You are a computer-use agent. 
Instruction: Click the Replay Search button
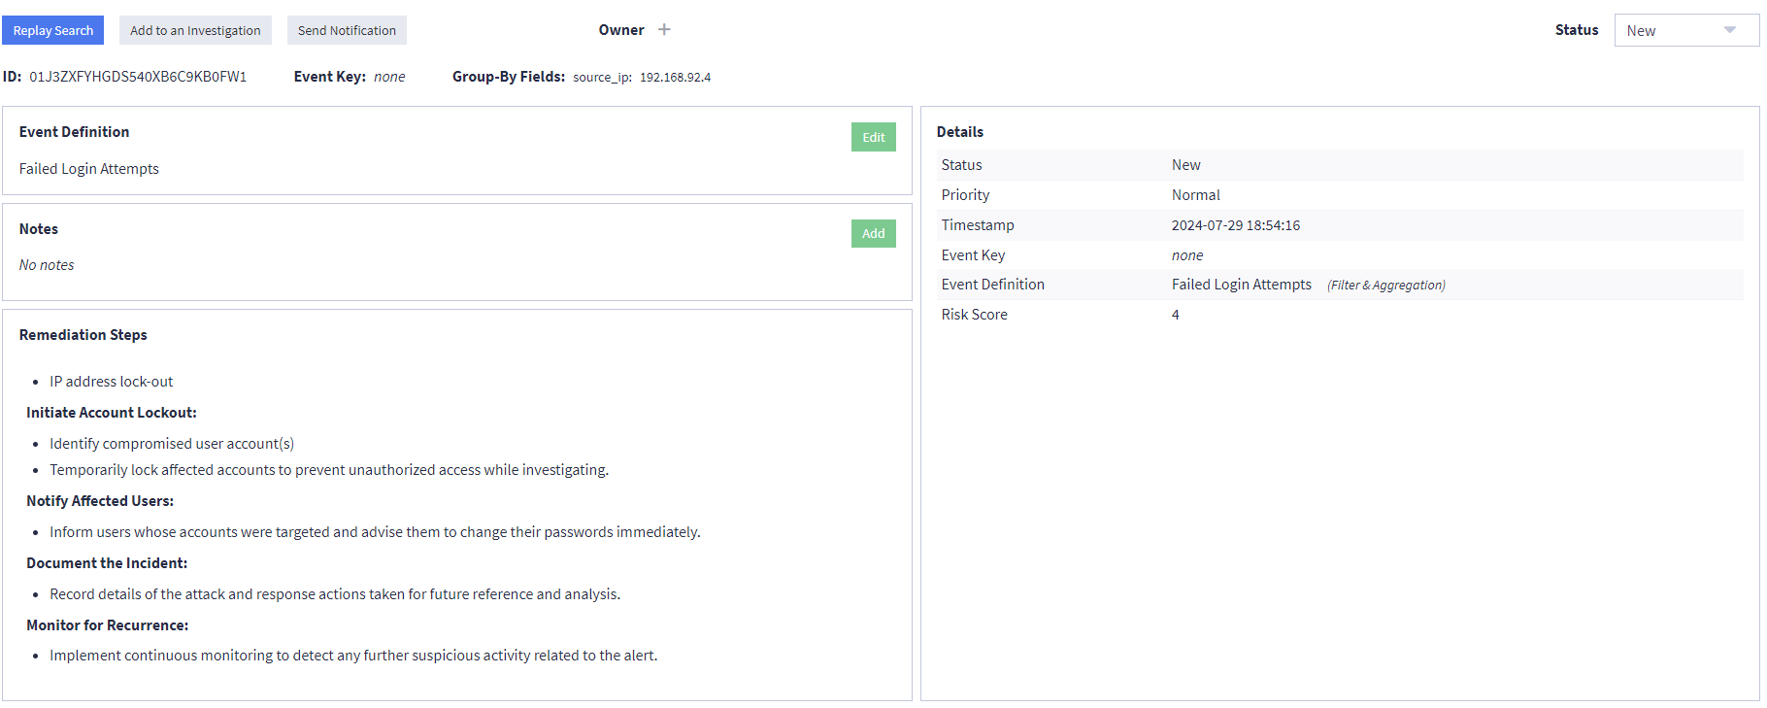(53, 30)
